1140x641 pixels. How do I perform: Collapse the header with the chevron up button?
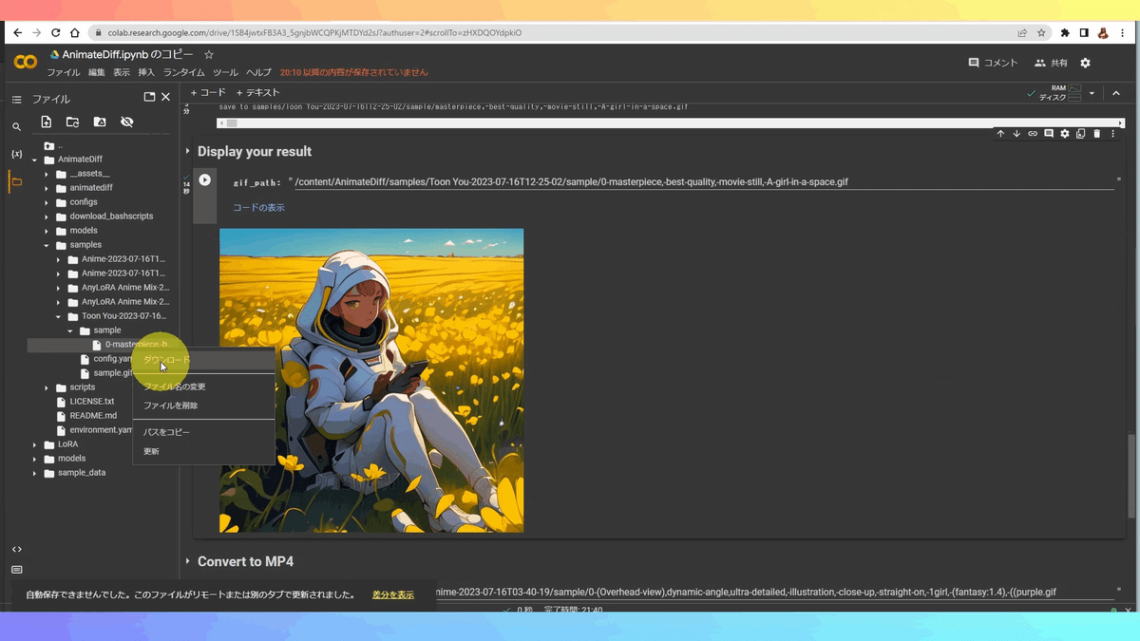tap(1116, 93)
